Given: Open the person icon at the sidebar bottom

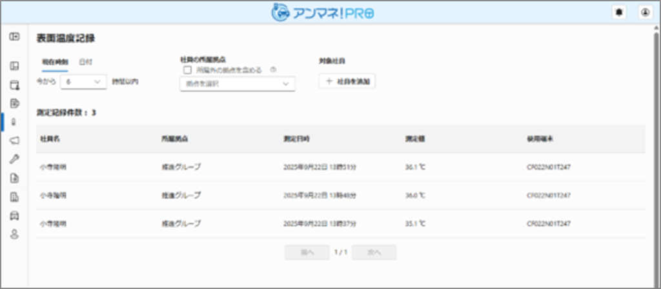Looking at the screenshot, I should coord(14,234).
